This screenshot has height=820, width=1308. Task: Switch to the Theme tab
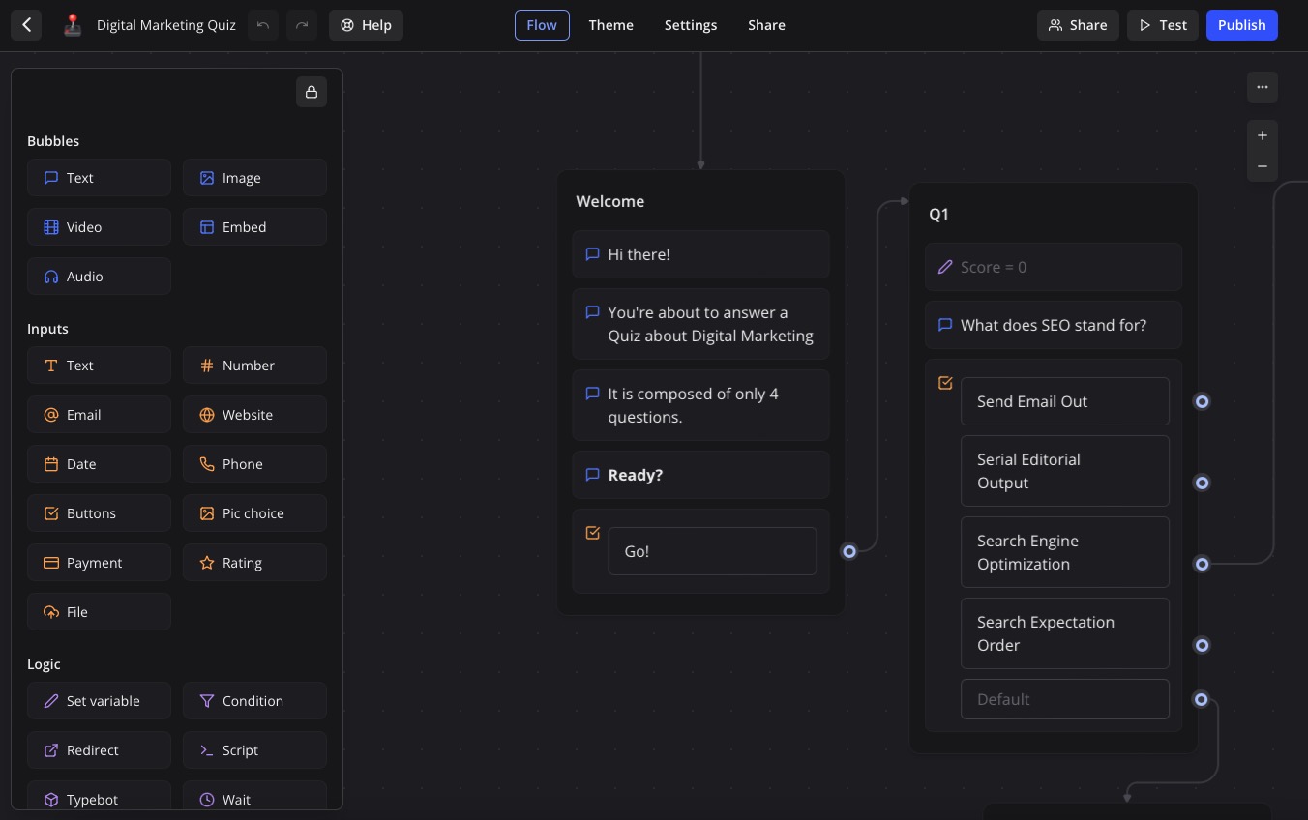point(610,25)
